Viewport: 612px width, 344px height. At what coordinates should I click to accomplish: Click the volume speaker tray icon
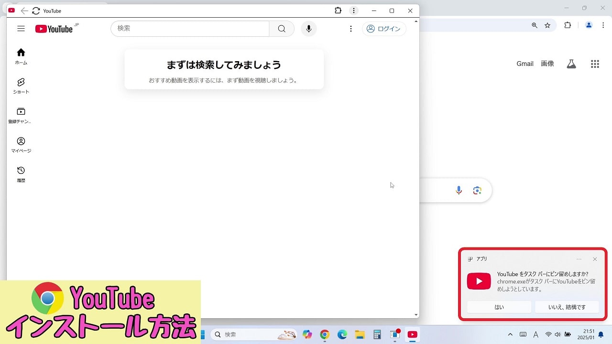(x=557, y=334)
